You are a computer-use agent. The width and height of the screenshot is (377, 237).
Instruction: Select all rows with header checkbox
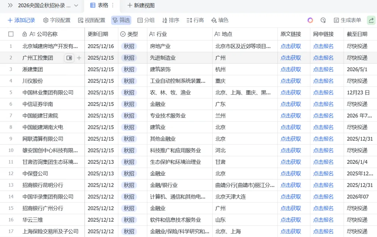tap(11, 34)
